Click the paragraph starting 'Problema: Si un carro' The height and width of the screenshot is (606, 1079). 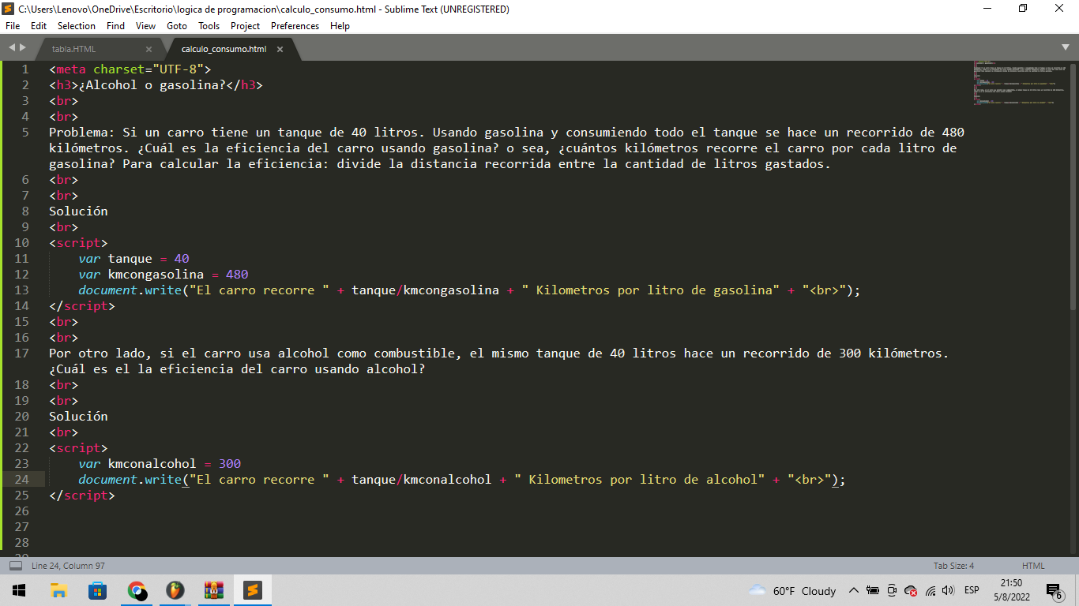click(x=506, y=148)
